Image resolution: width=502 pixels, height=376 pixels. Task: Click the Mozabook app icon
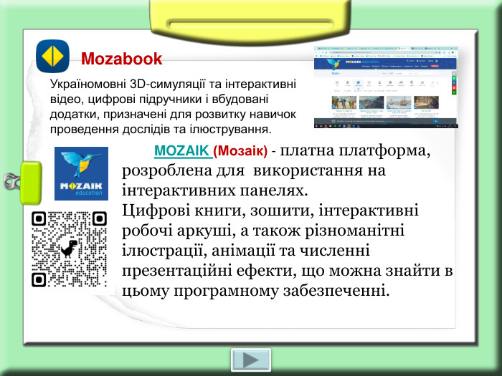(x=52, y=56)
